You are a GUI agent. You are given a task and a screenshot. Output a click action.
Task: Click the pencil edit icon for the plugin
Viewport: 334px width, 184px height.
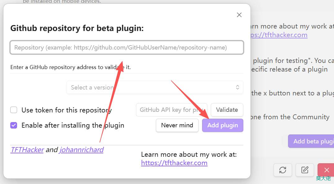305,170
